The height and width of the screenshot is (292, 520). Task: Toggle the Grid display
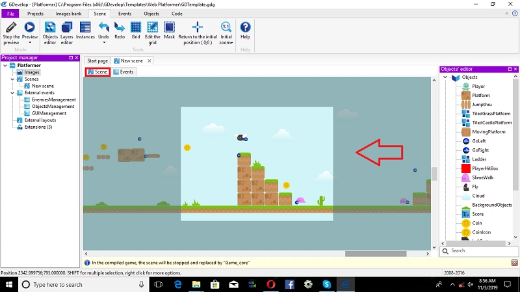pyautogui.click(x=136, y=31)
